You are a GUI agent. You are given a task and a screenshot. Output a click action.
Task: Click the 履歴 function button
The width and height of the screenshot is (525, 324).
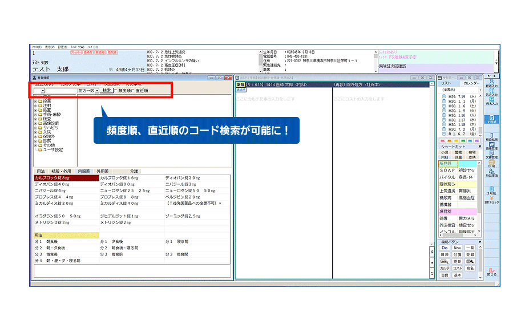click(445, 255)
